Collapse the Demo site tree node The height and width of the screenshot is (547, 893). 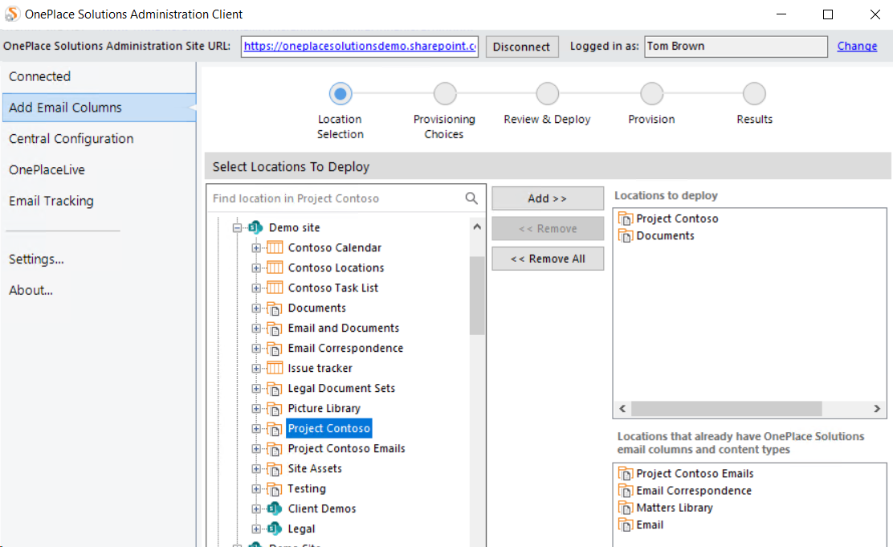237,227
